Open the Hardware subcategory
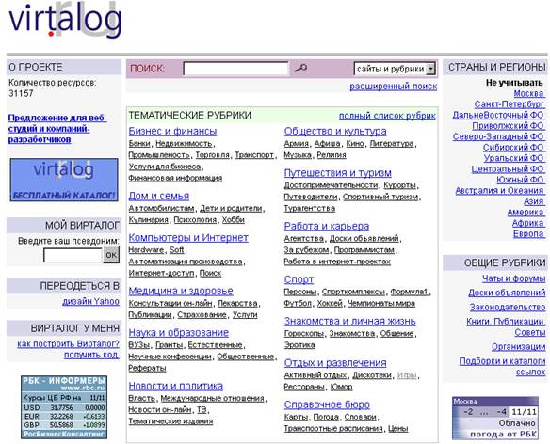The image size is (550, 444). pos(146,250)
